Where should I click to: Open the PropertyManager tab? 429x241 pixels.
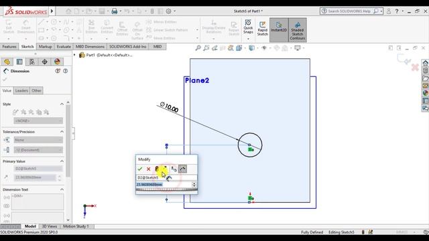(19, 62)
